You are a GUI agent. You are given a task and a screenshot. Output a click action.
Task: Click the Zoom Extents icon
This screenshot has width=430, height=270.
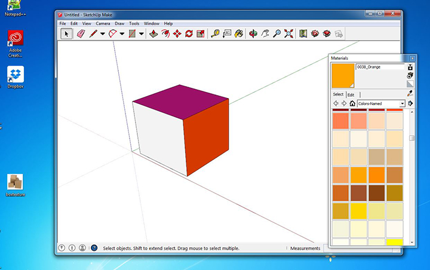tap(288, 33)
